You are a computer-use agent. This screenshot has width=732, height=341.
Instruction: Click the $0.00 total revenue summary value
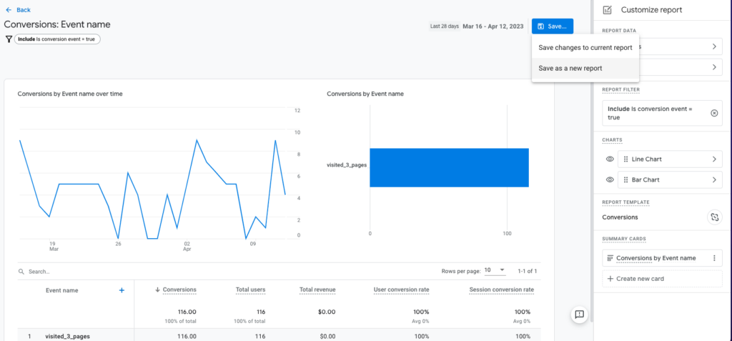tap(327, 312)
